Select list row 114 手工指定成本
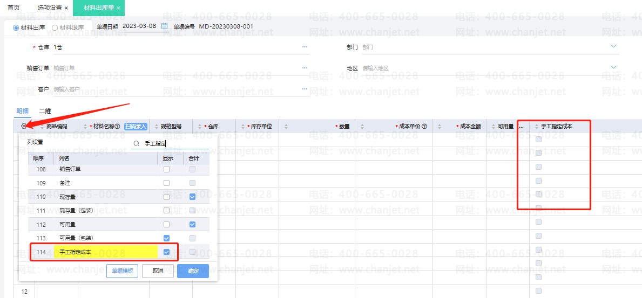 click(x=119, y=252)
